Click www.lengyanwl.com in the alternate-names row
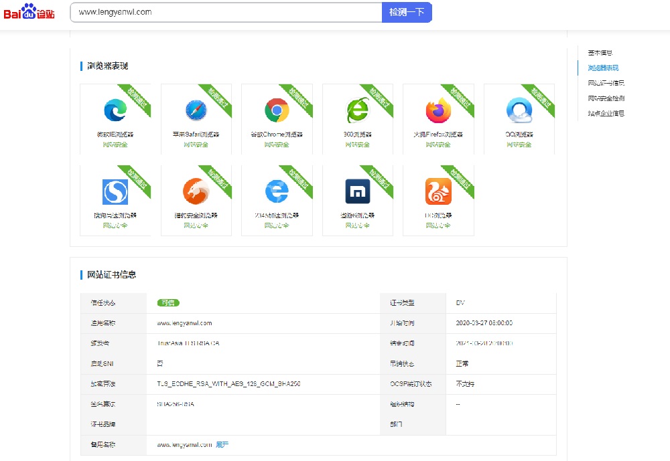 [184, 445]
